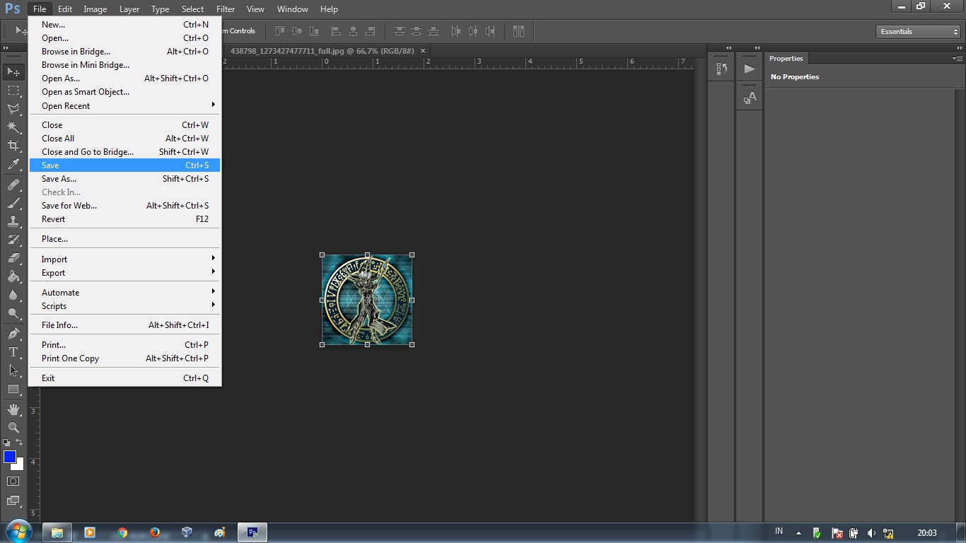The image size is (966, 543).
Task: Click the emblem image on the canvas
Action: 367,300
